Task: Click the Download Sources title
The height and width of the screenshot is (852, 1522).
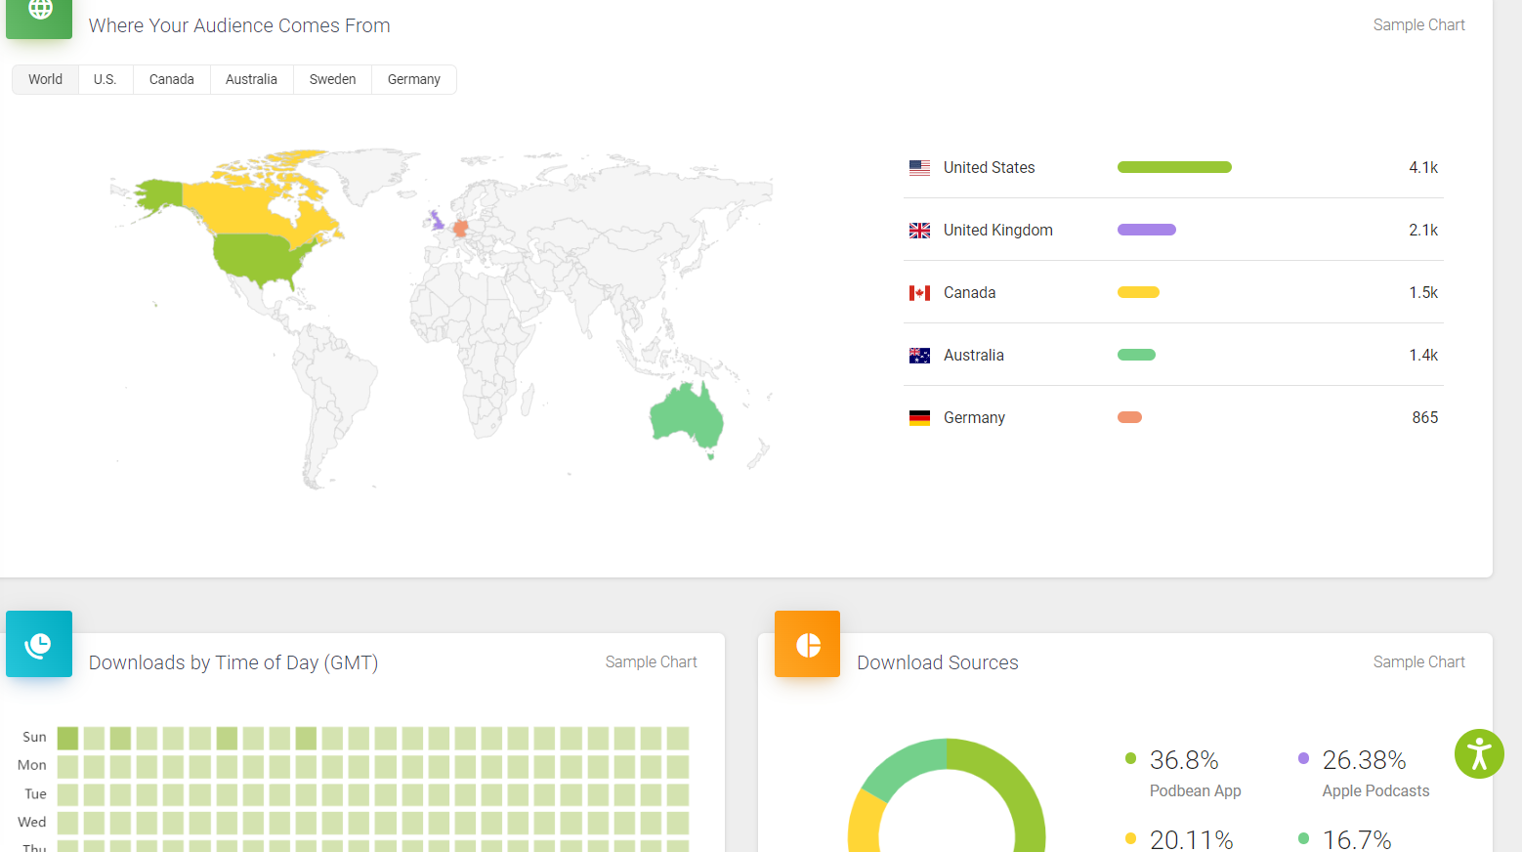Action: click(938, 662)
